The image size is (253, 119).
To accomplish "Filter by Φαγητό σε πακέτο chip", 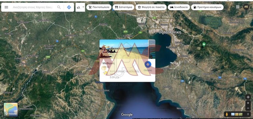I will [x=151, y=7].
